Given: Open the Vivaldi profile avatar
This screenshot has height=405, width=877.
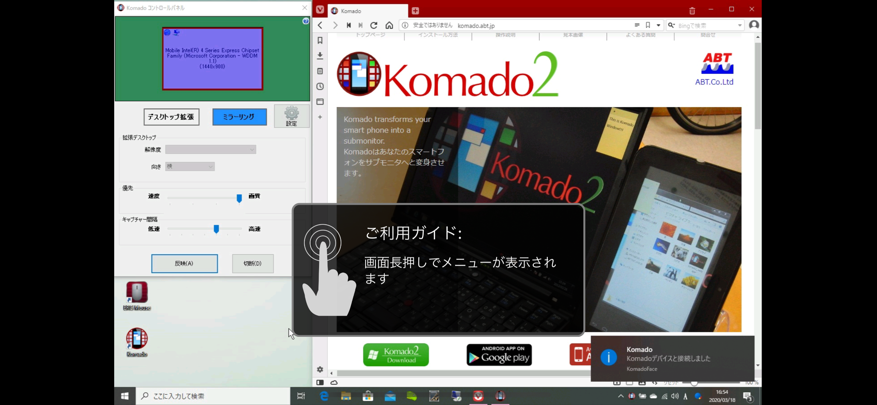Looking at the screenshot, I should [x=754, y=25].
